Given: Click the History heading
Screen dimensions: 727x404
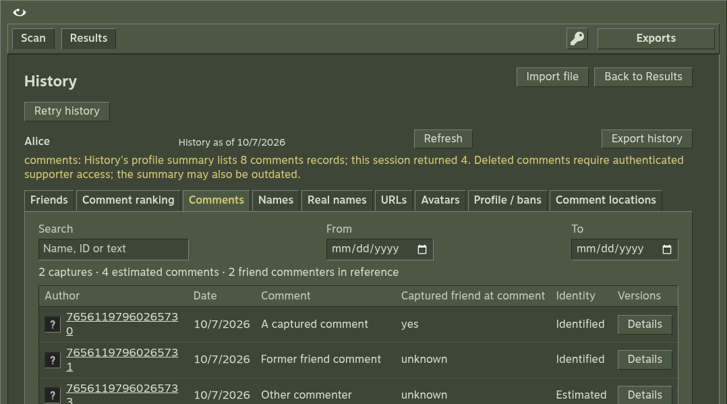Looking at the screenshot, I should (x=51, y=81).
